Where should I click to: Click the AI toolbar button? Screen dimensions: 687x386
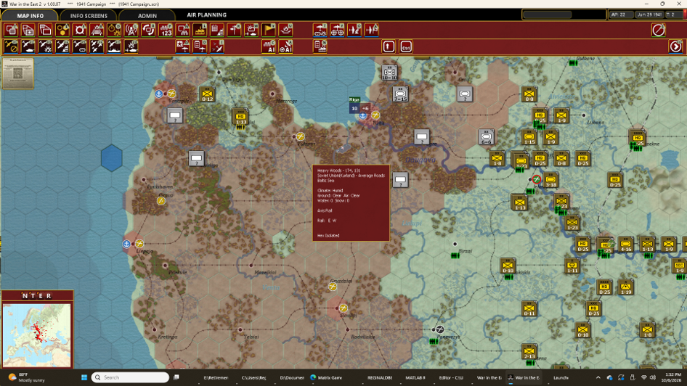click(x=269, y=46)
